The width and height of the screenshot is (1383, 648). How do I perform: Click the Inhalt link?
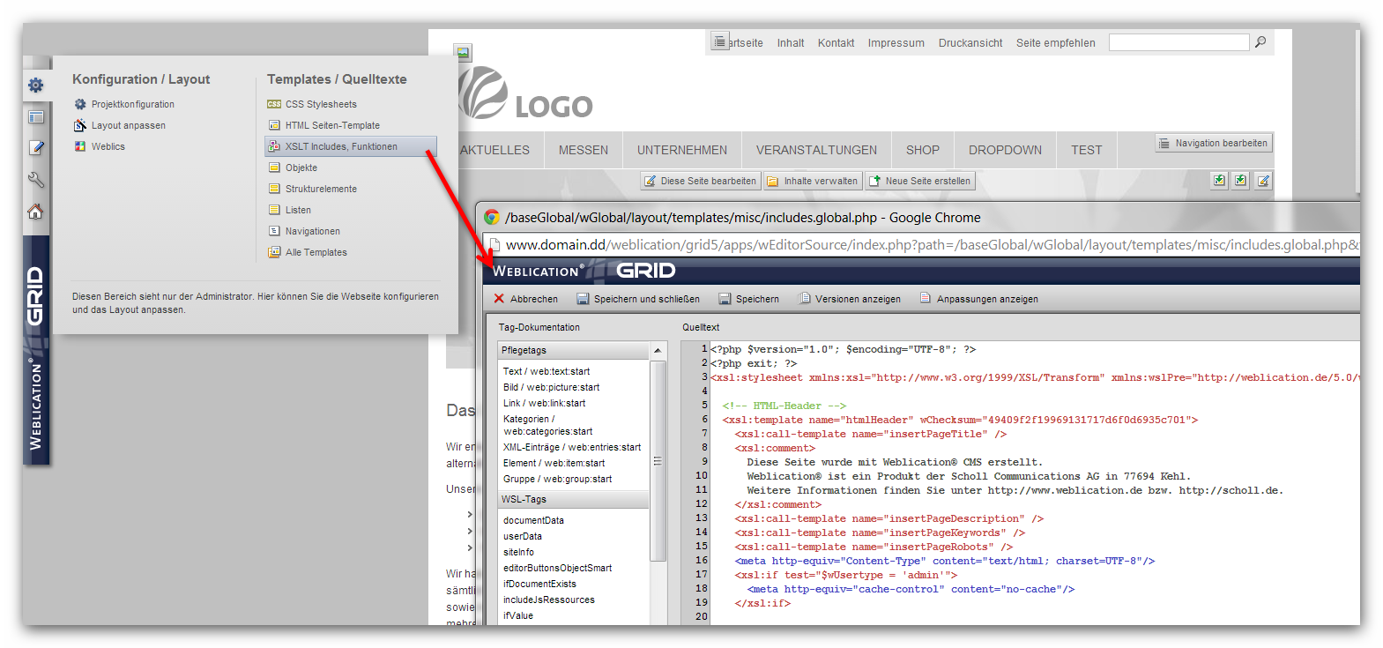(x=791, y=42)
